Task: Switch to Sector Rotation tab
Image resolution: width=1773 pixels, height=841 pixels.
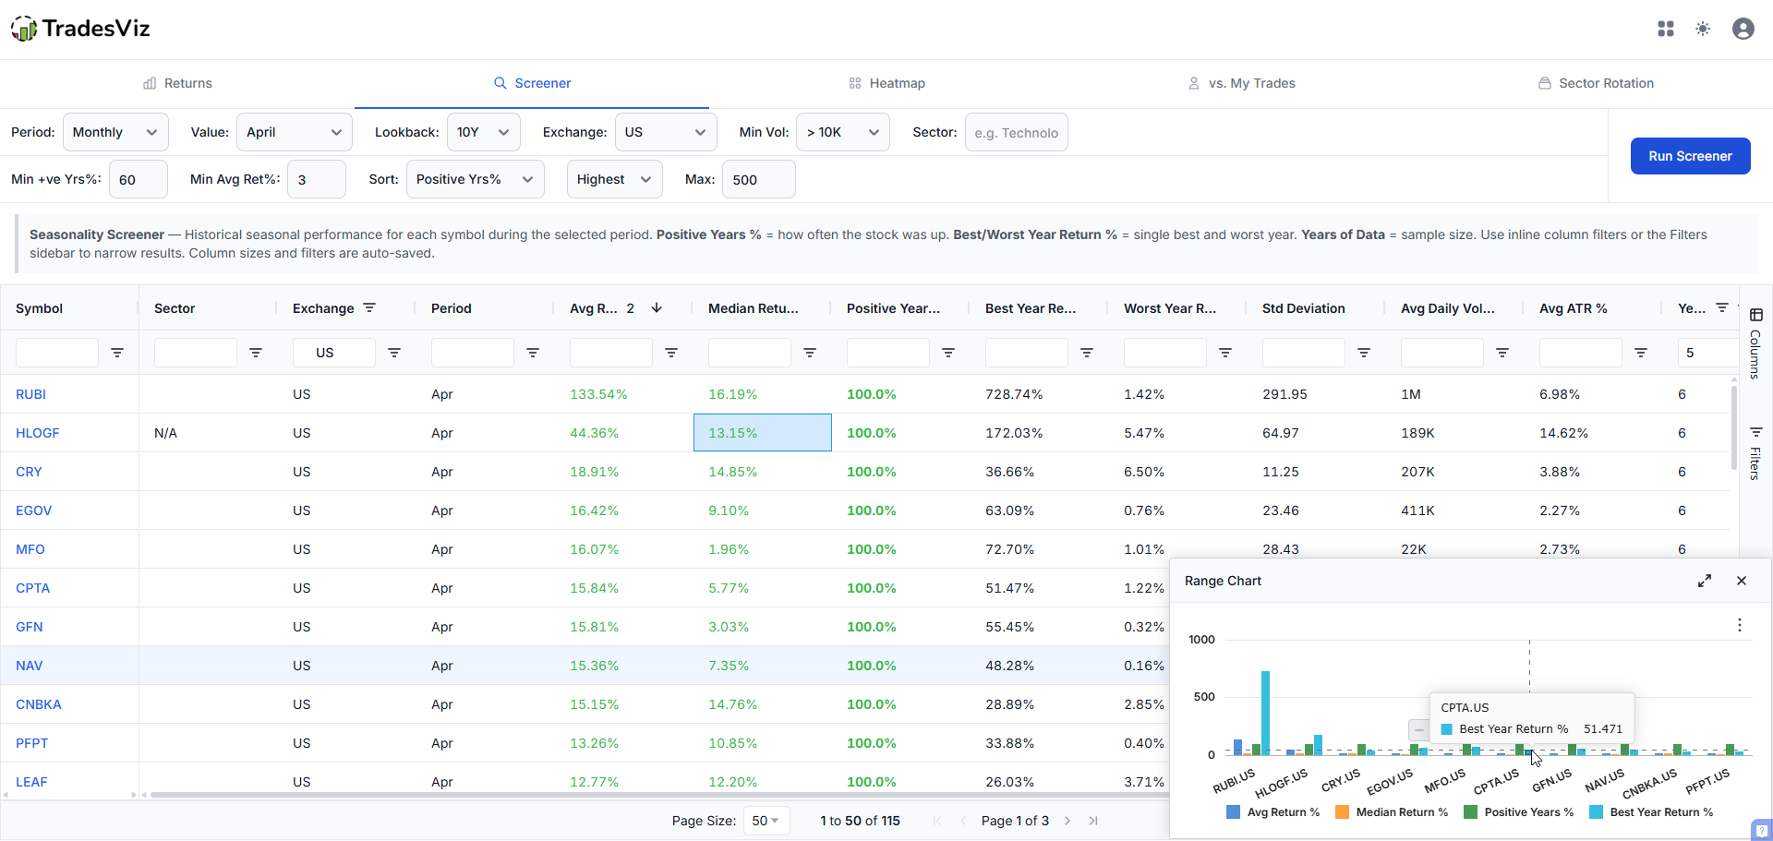Action: pos(1596,83)
